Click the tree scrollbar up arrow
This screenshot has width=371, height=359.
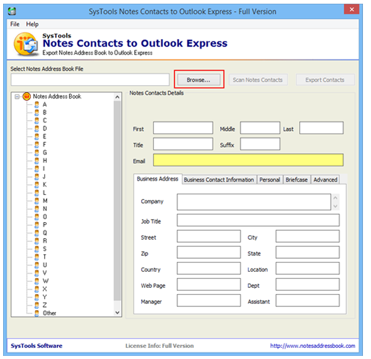pos(117,97)
